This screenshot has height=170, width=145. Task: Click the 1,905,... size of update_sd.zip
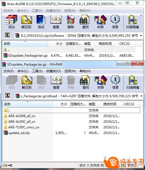coord(61,133)
